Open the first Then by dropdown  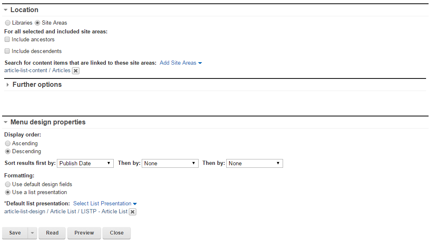(170, 163)
